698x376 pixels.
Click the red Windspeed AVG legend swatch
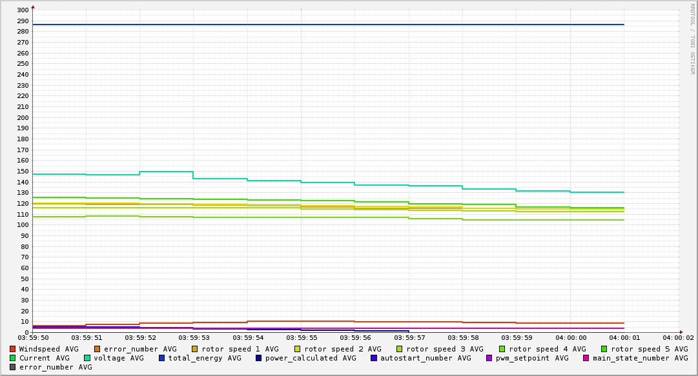pos(13,349)
